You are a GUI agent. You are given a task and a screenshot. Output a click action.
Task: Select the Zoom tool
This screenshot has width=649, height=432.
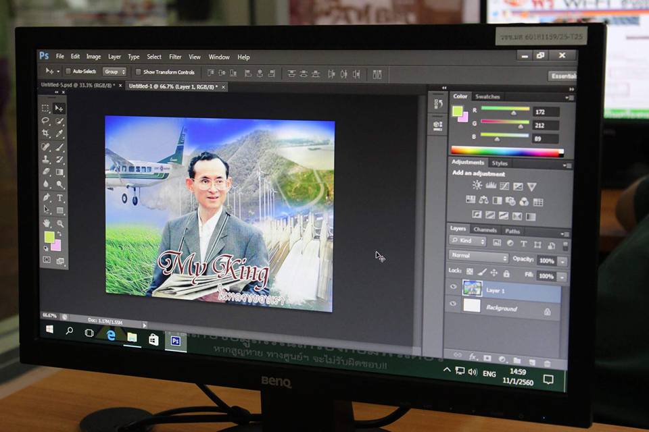(x=60, y=223)
